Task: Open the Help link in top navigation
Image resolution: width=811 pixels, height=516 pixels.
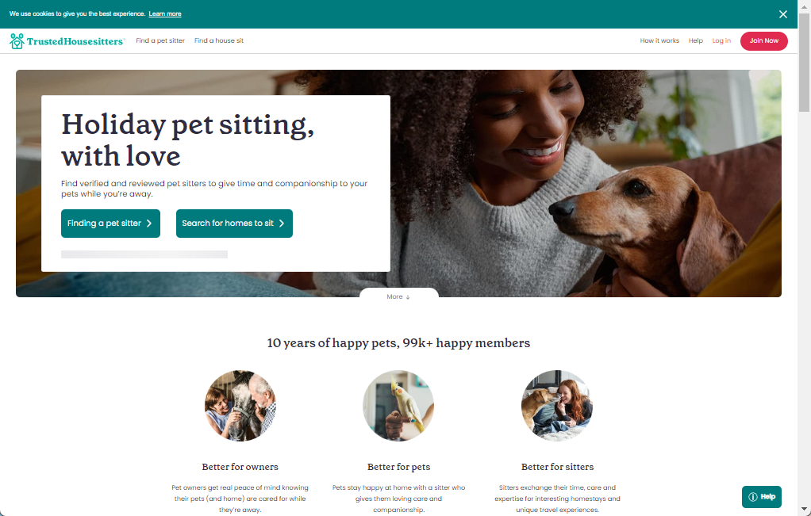Action: (696, 40)
